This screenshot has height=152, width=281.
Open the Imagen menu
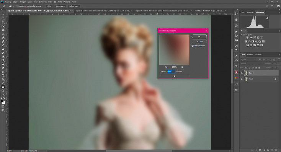pyautogui.click(x=23, y=2)
